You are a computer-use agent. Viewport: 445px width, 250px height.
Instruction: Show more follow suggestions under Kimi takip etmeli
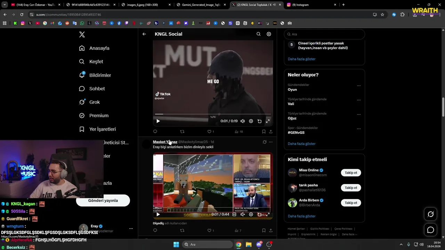tap(301, 216)
